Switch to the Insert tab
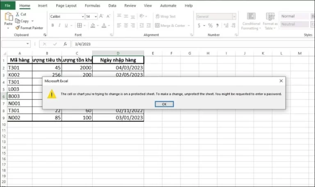This screenshot has width=315, height=187. coord(43,6)
